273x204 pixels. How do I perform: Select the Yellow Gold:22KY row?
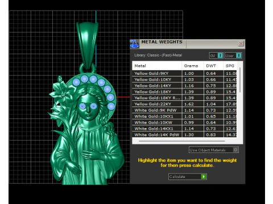(x=184, y=104)
